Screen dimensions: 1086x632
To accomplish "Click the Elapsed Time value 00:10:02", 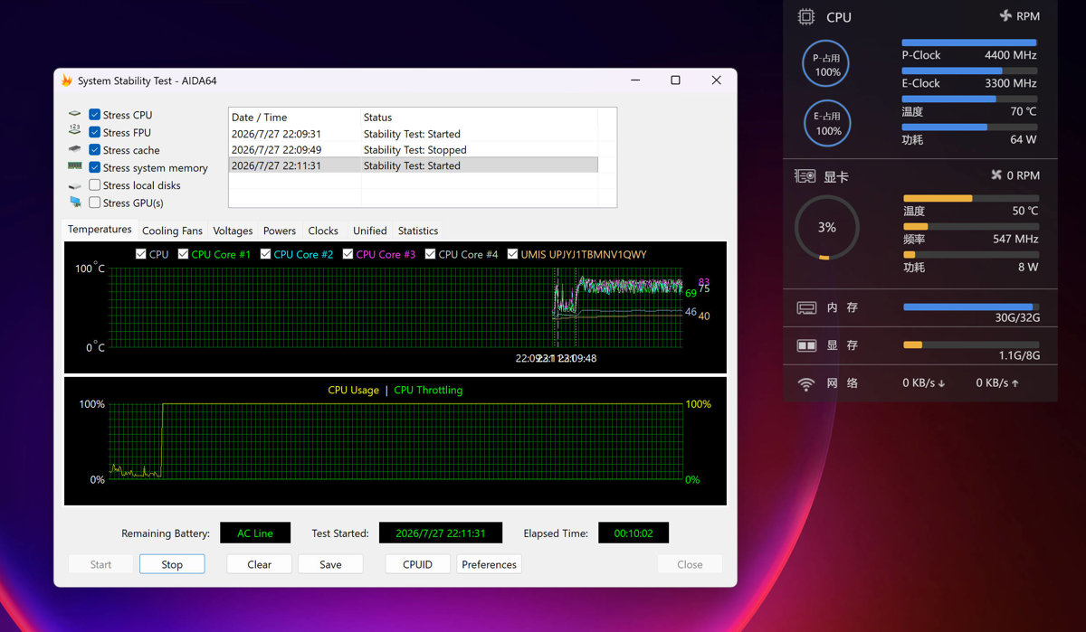I will click(x=633, y=533).
